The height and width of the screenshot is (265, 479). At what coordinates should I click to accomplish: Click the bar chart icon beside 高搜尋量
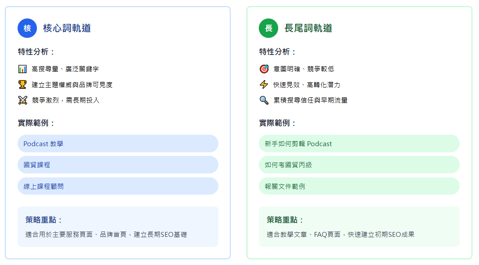22,69
